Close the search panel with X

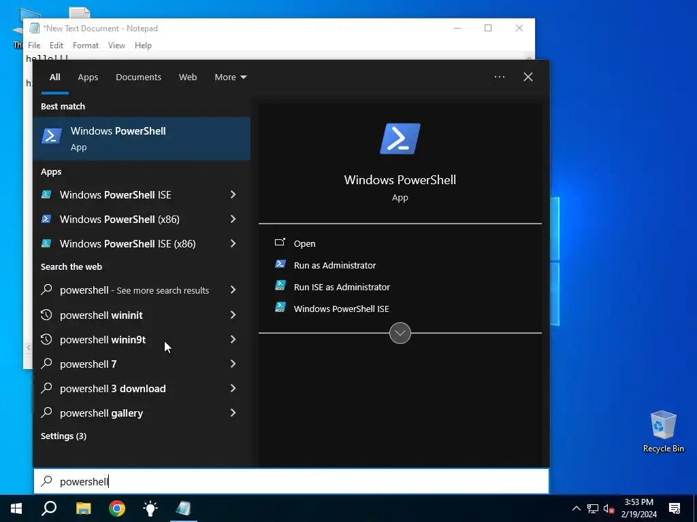(x=528, y=77)
